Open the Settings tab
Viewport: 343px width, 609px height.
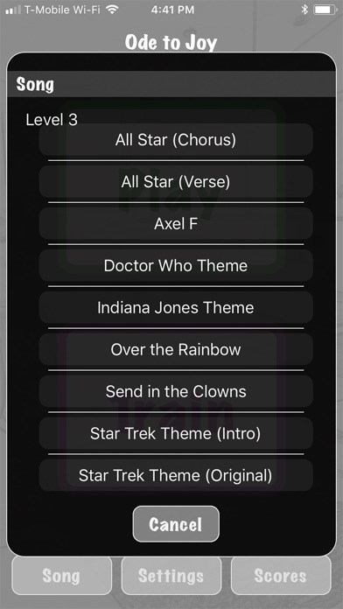(171, 576)
